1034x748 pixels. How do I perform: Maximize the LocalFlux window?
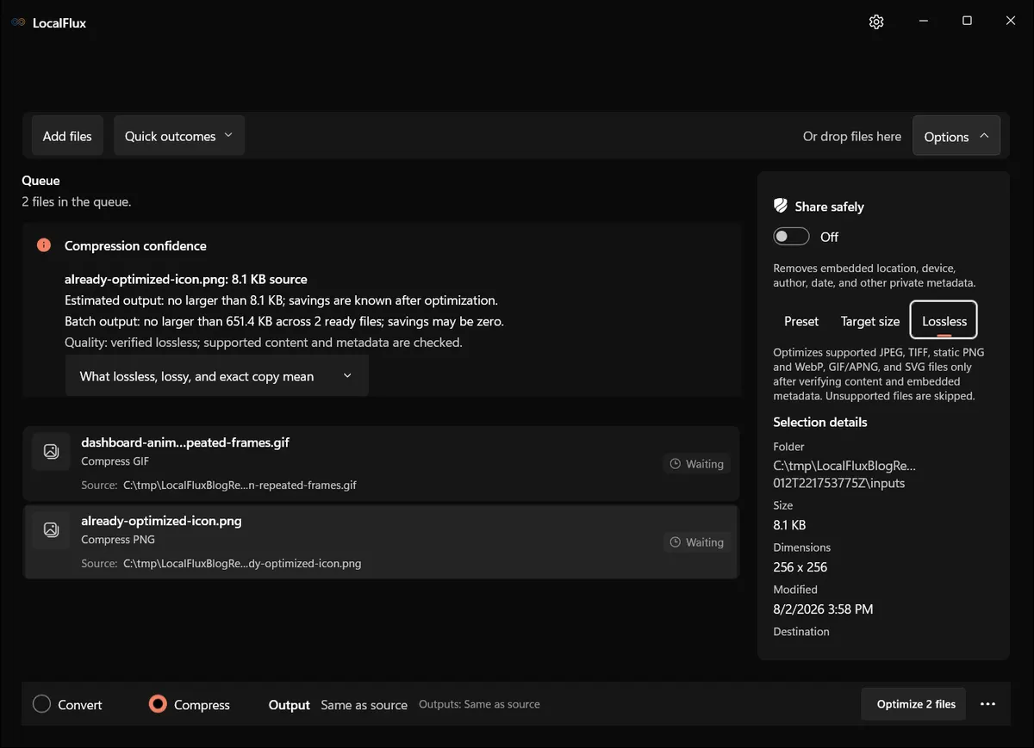click(x=967, y=22)
